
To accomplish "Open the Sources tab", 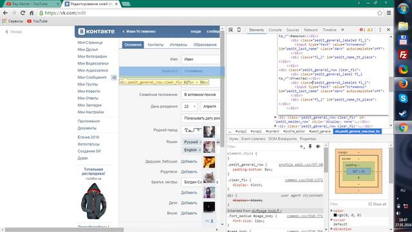I will 293,30.
